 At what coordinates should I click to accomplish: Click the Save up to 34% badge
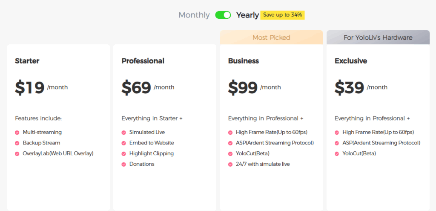click(282, 14)
